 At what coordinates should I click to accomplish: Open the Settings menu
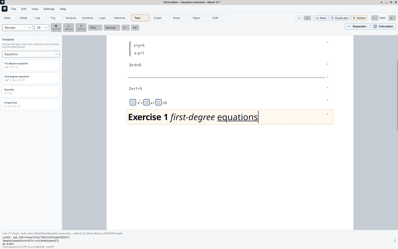coord(49,9)
